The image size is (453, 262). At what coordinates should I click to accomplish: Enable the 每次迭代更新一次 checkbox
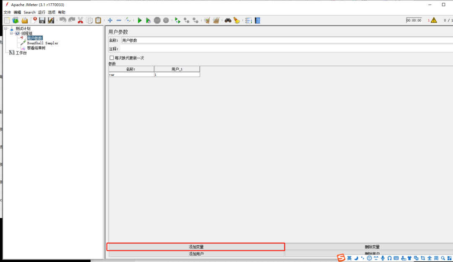coord(112,58)
